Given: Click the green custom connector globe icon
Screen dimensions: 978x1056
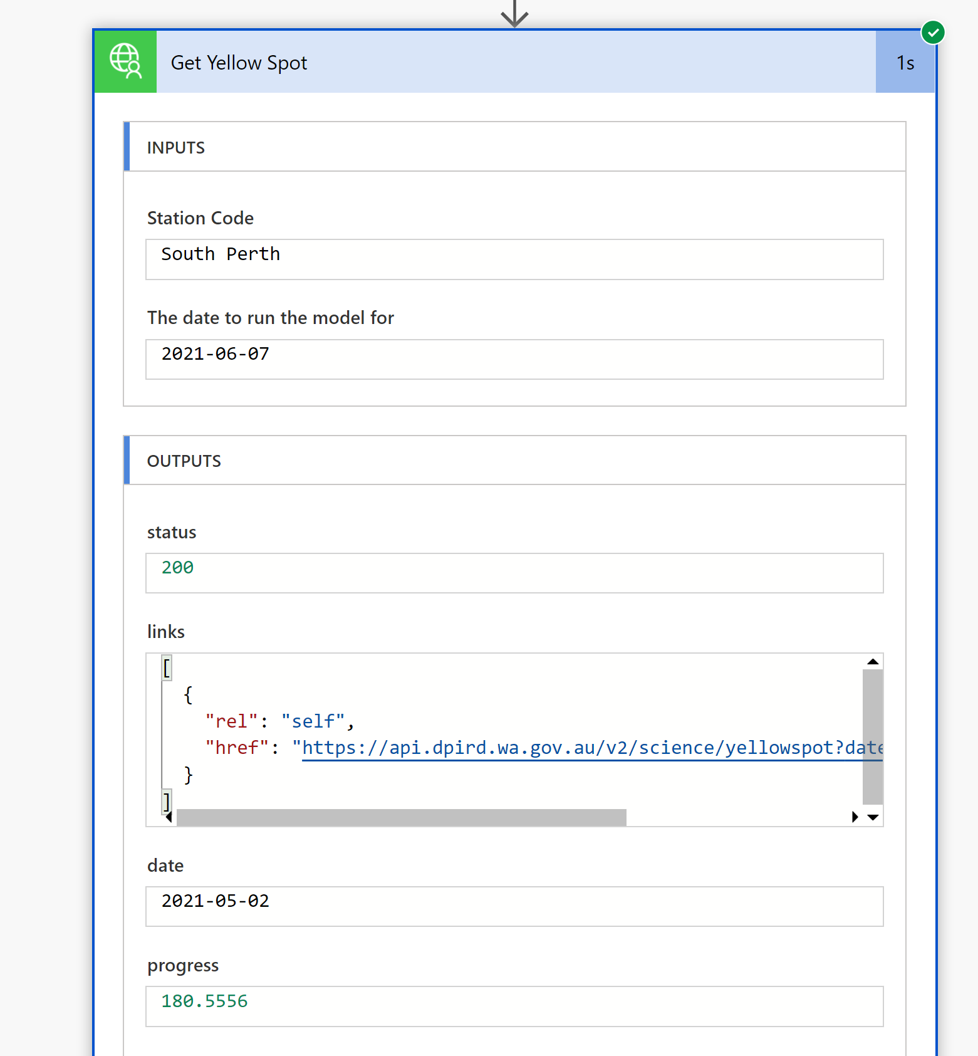Looking at the screenshot, I should point(125,62).
